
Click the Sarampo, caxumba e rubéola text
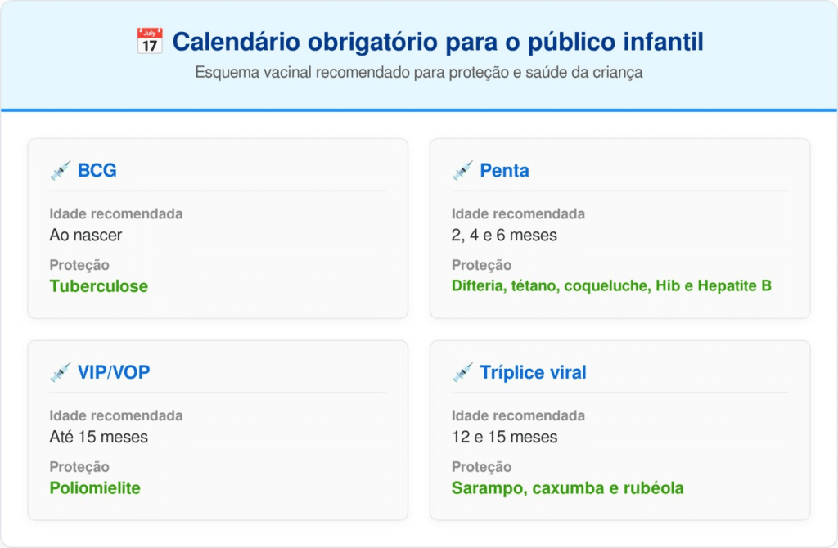(567, 488)
